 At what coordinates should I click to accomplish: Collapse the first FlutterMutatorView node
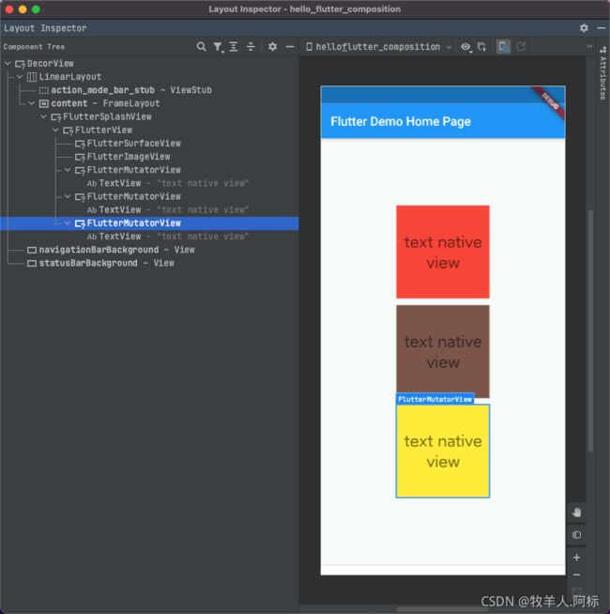tap(68, 170)
